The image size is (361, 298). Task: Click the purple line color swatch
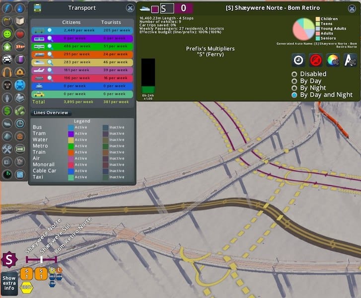click(155, 8)
